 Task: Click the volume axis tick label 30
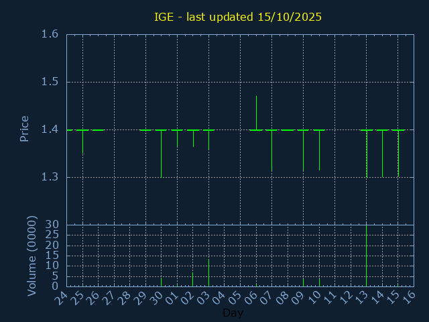point(52,225)
